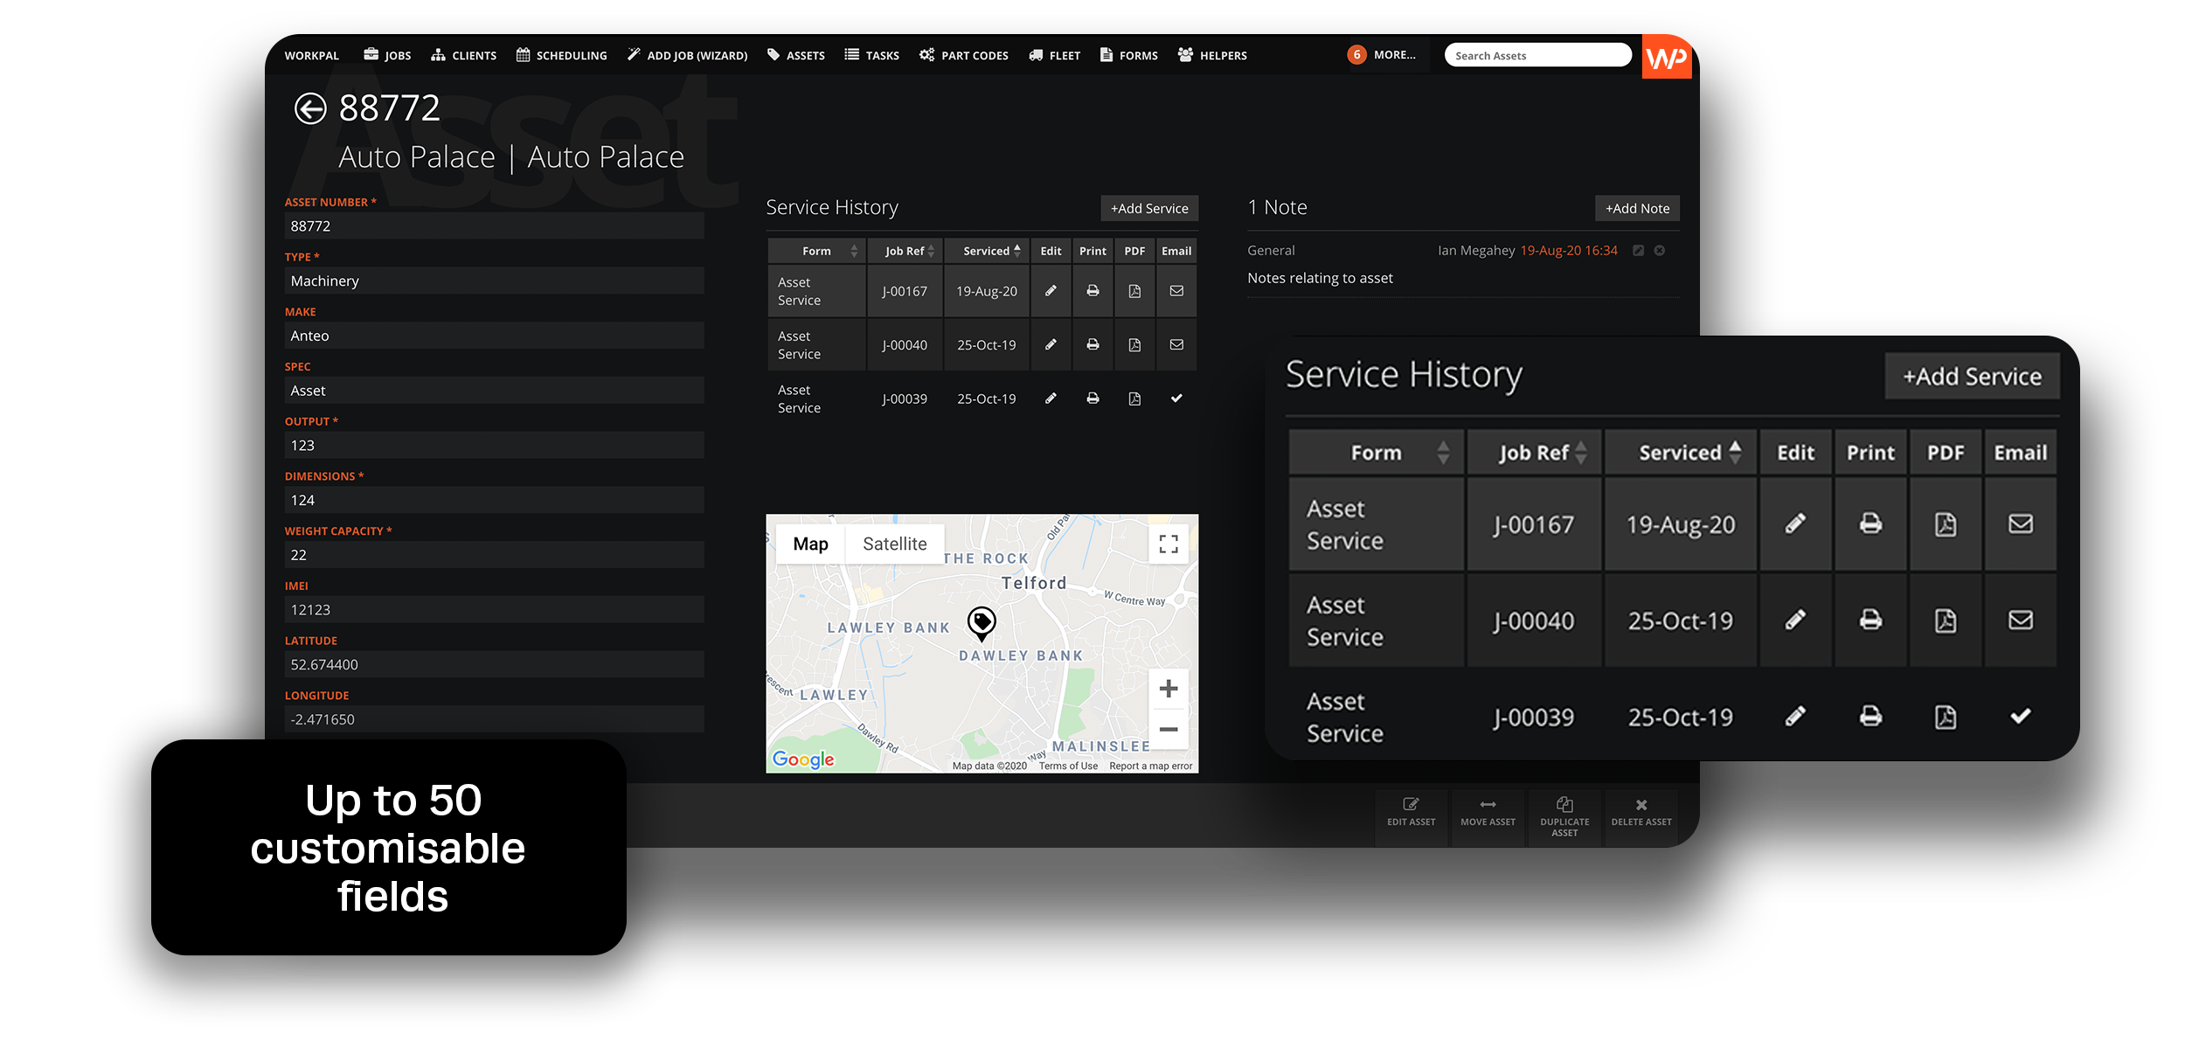The width and height of the screenshot is (2199, 1061).
Task: Edit the General note icon
Action: (1639, 251)
